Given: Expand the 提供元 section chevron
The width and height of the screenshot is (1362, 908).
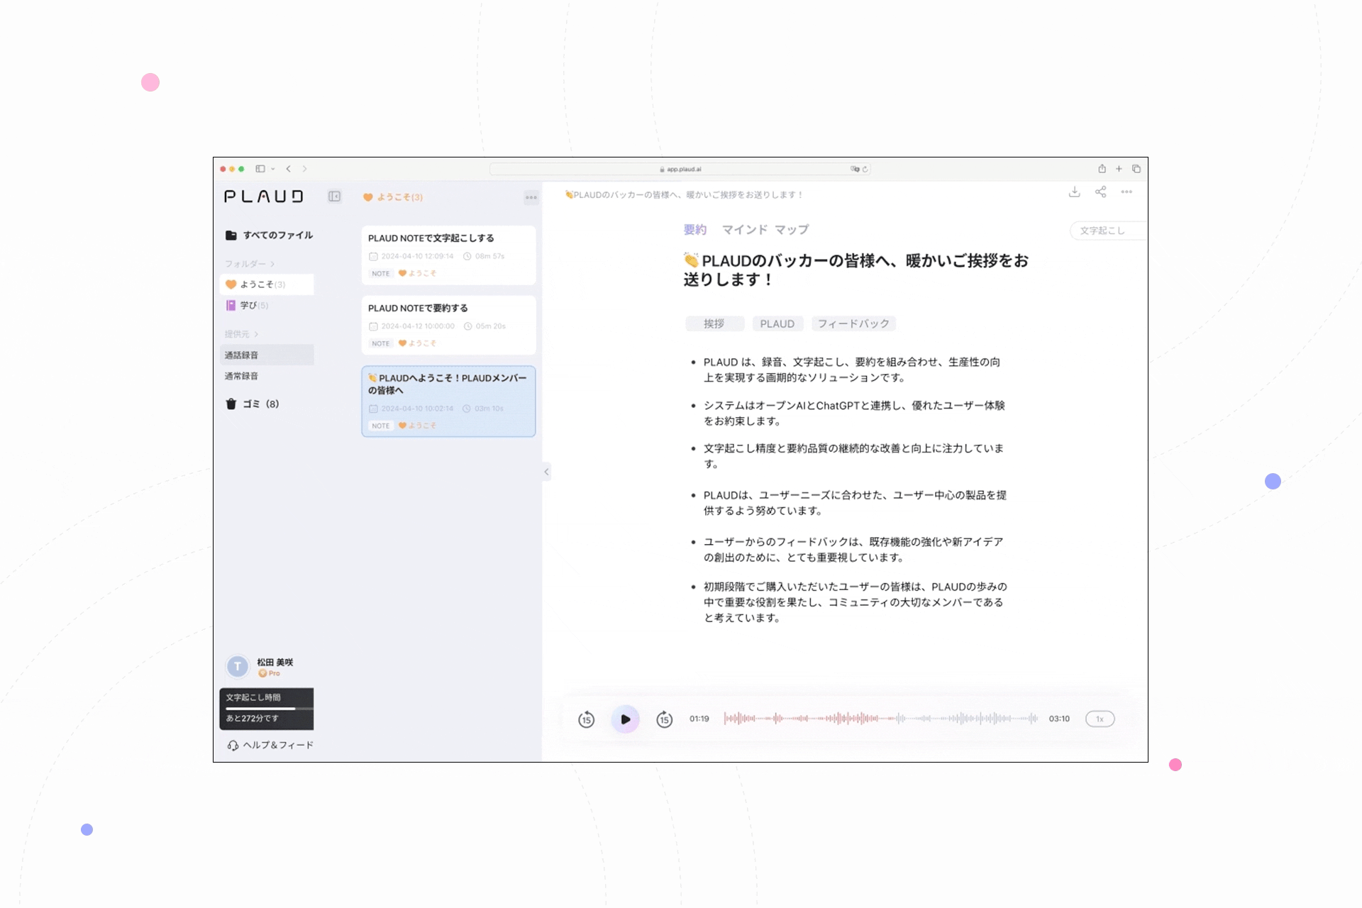Looking at the screenshot, I should point(256,334).
